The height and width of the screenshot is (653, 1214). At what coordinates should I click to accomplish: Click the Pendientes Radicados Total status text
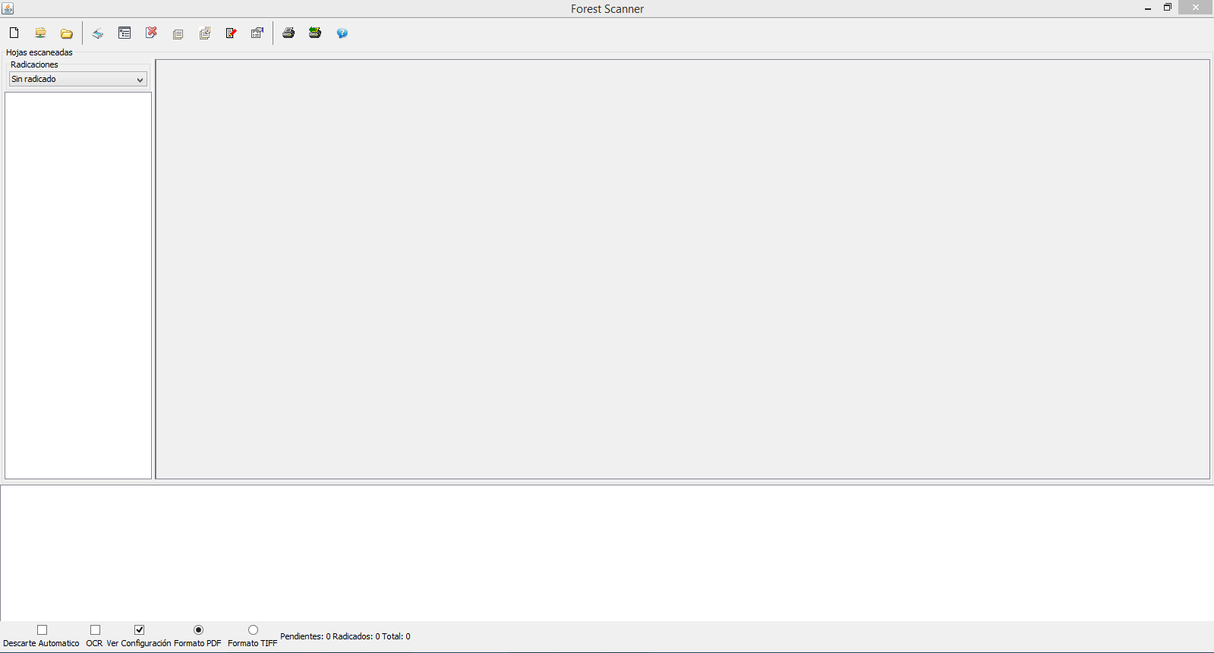point(345,636)
